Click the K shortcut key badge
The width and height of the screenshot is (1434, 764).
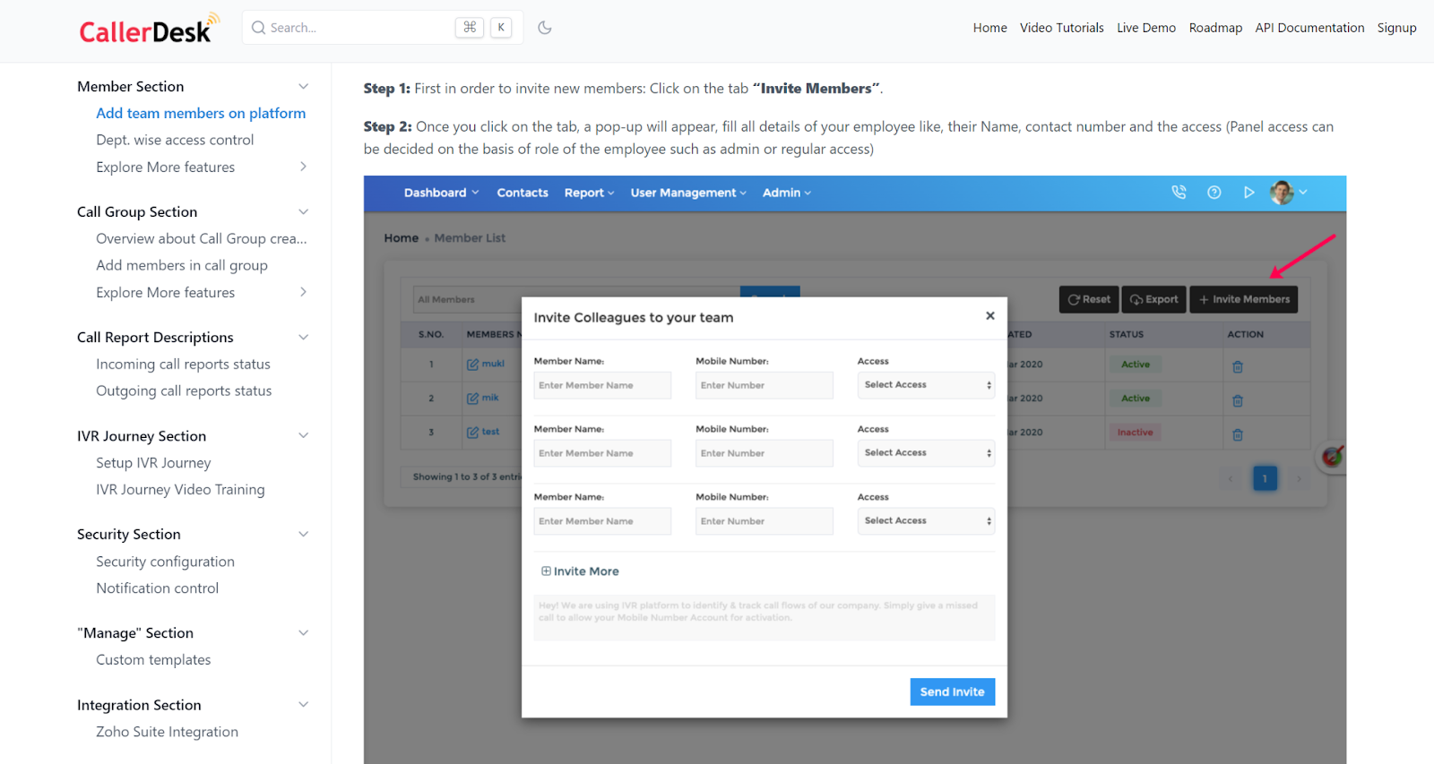coord(501,28)
